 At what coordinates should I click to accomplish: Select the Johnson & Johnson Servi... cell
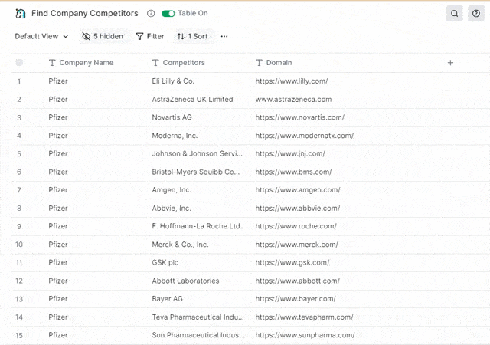198,153
